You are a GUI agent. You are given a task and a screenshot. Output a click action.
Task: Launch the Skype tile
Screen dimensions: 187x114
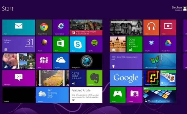(78, 44)
